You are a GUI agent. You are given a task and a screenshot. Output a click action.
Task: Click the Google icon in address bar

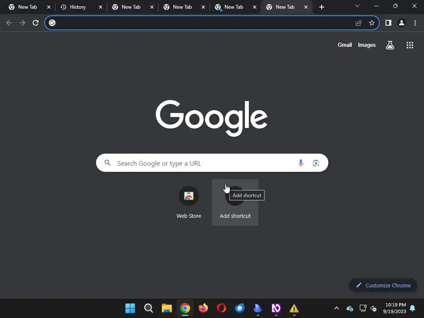[52, 23]
